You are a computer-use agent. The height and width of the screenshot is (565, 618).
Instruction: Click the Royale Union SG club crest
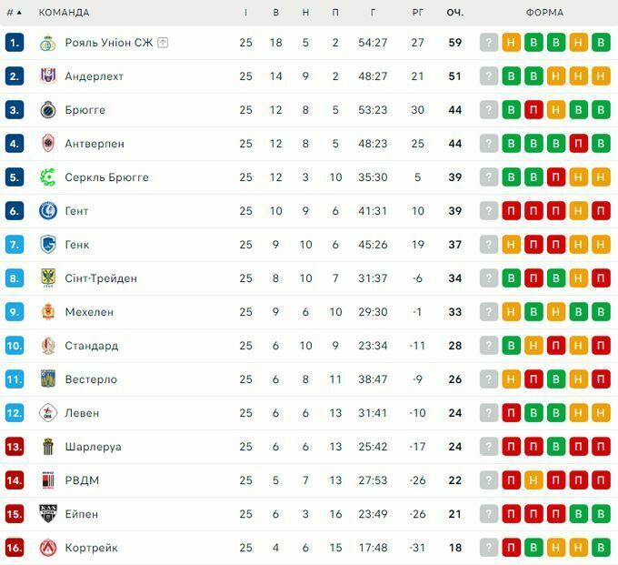pyautogui.click(x=48, y=43)
